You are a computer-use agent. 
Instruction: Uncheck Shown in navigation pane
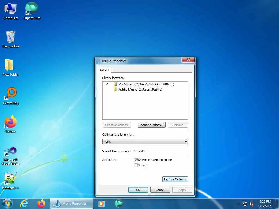tap(136, 160)
